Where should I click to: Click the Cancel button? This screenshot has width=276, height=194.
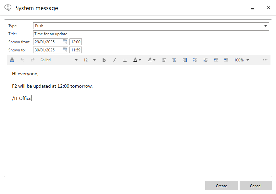256,186
